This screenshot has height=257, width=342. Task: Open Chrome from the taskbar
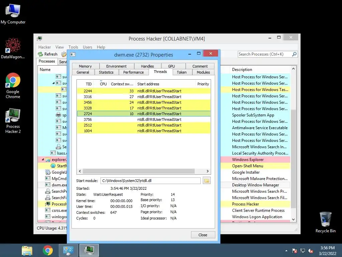click(x=48, y=250)
